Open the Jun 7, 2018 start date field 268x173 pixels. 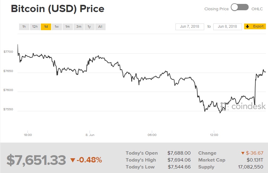pos(190,27)
